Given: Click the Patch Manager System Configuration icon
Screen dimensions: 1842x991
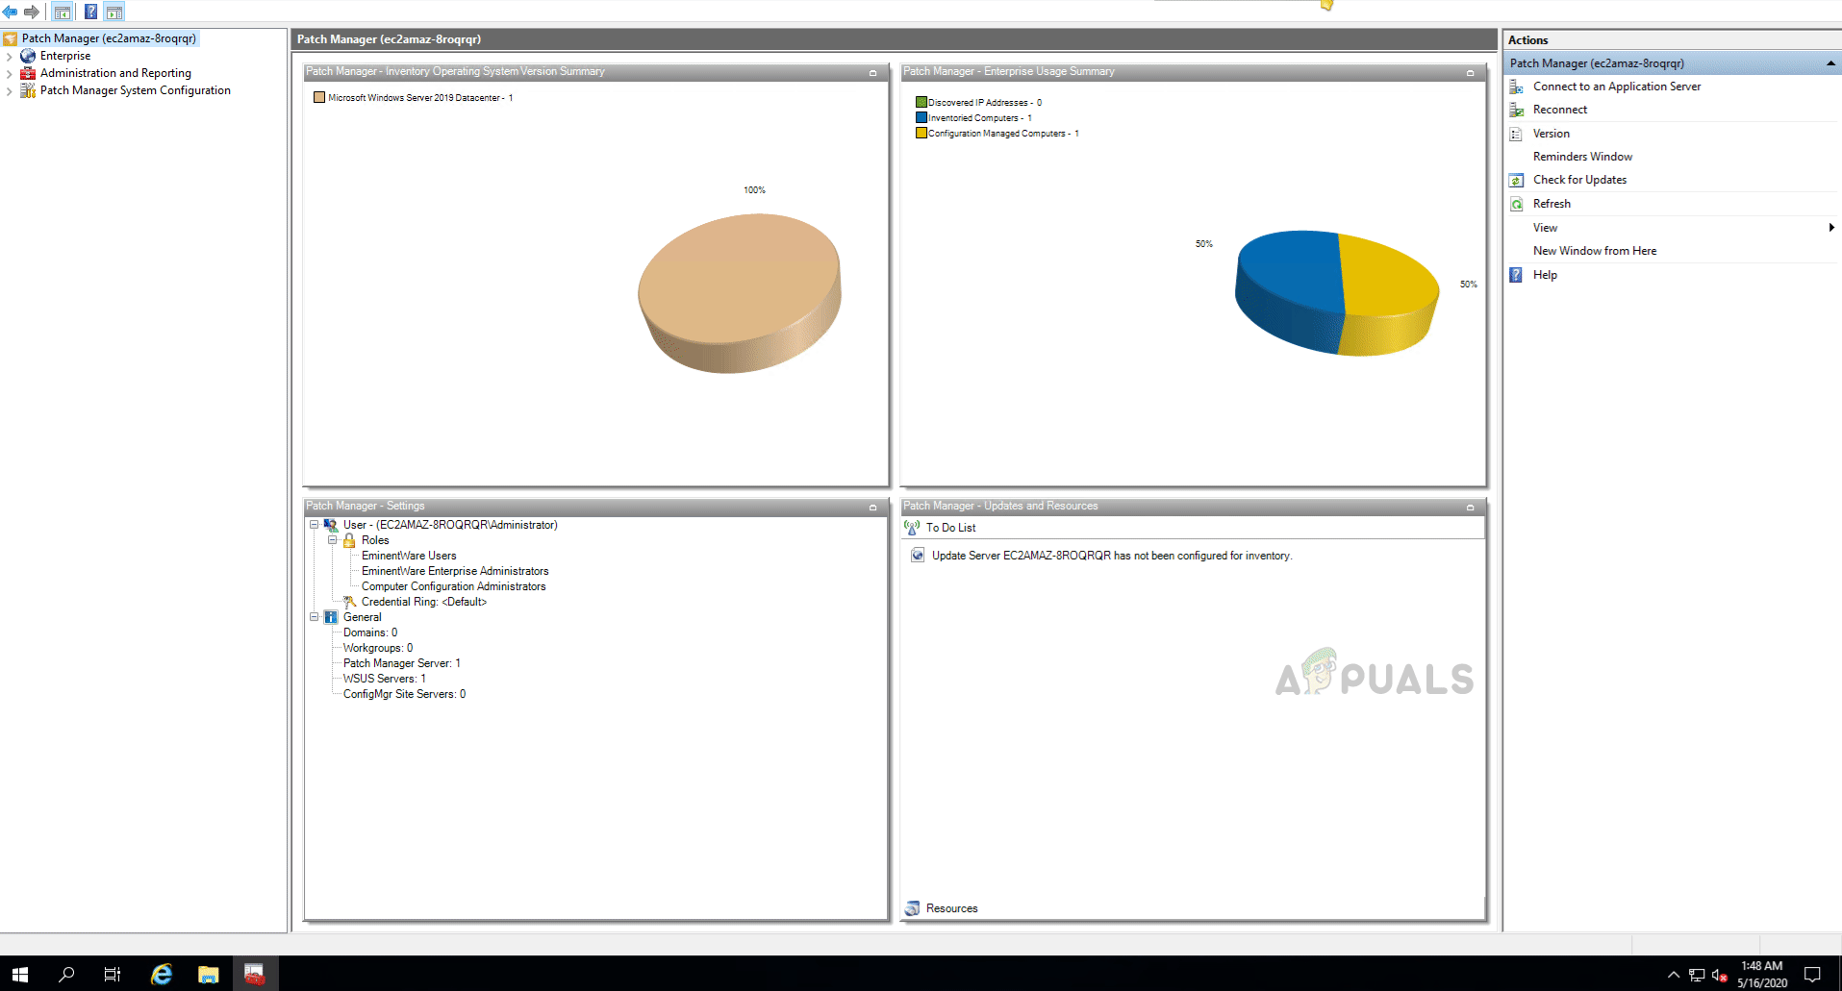Looking at the screenshot, I should pyautogui.click(x=28, y=90).
